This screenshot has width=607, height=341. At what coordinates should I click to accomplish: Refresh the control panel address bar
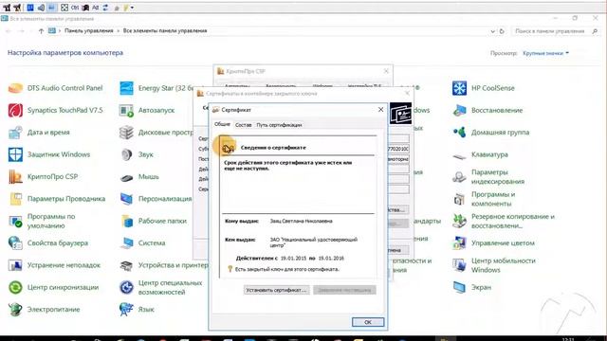[x=502, y=31]
